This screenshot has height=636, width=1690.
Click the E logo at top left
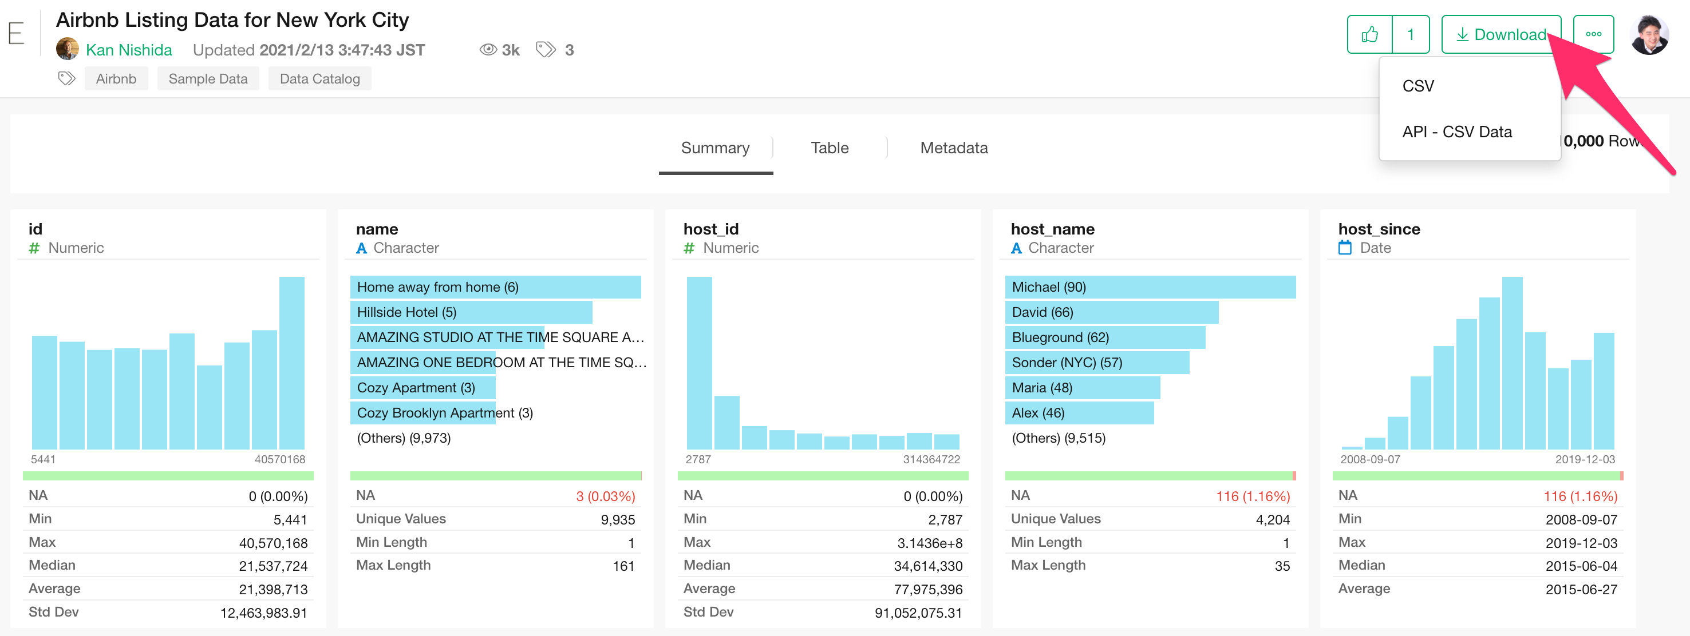click(x=16, y=33)
